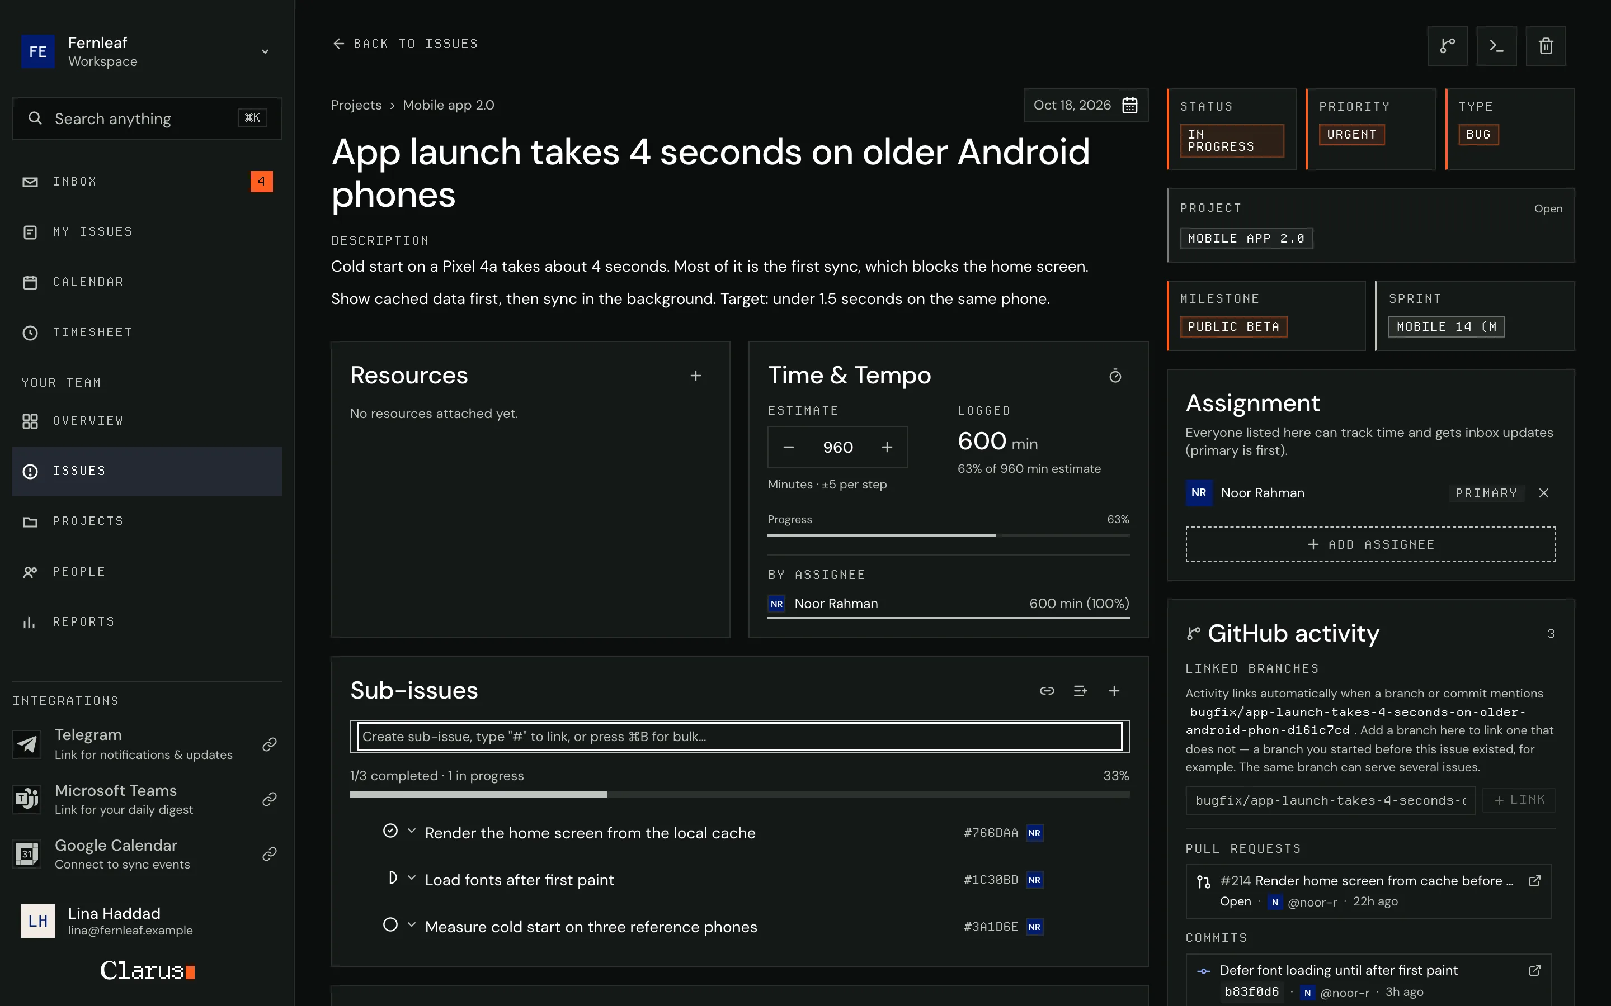Change the Bug type tag
This screenshot has width=1611, height=1006.
pyautogui.click(x=1478, y=134)
